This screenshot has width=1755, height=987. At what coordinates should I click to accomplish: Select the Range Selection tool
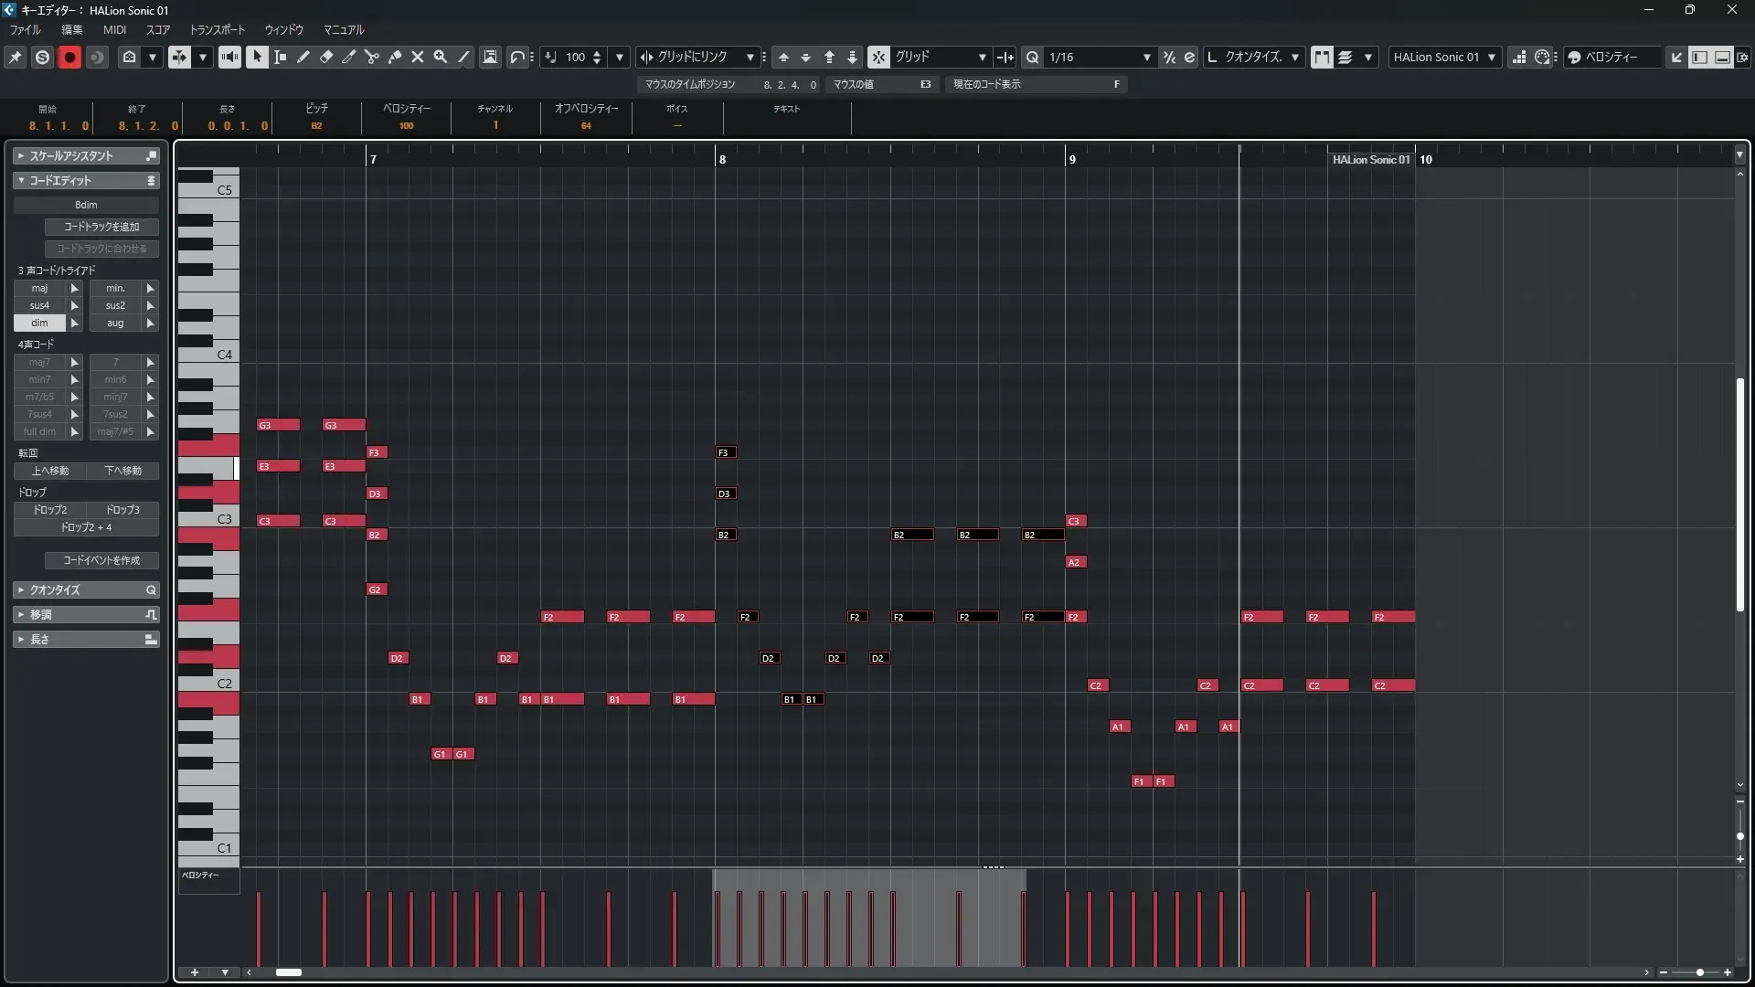280,57
